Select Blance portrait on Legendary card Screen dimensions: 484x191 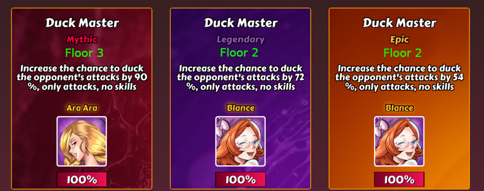241,141
